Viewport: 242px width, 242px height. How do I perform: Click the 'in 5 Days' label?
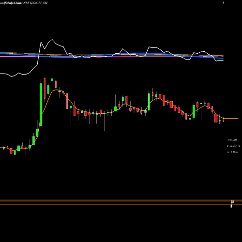click(x=232, y=152)
